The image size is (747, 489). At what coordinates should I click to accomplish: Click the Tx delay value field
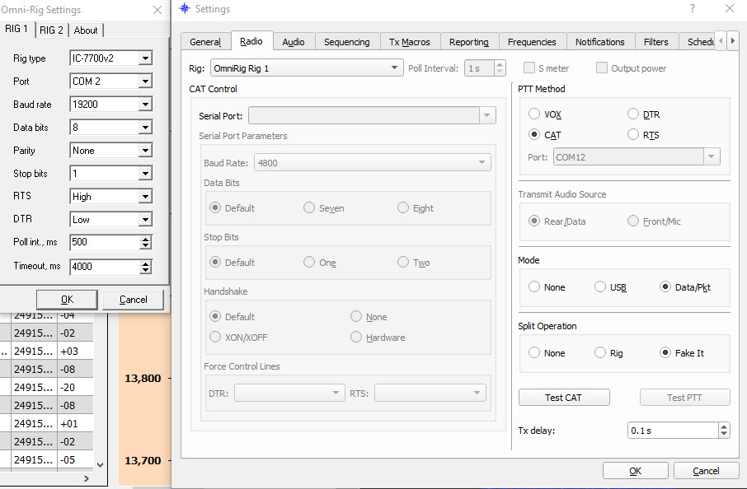tap(673, 431)
